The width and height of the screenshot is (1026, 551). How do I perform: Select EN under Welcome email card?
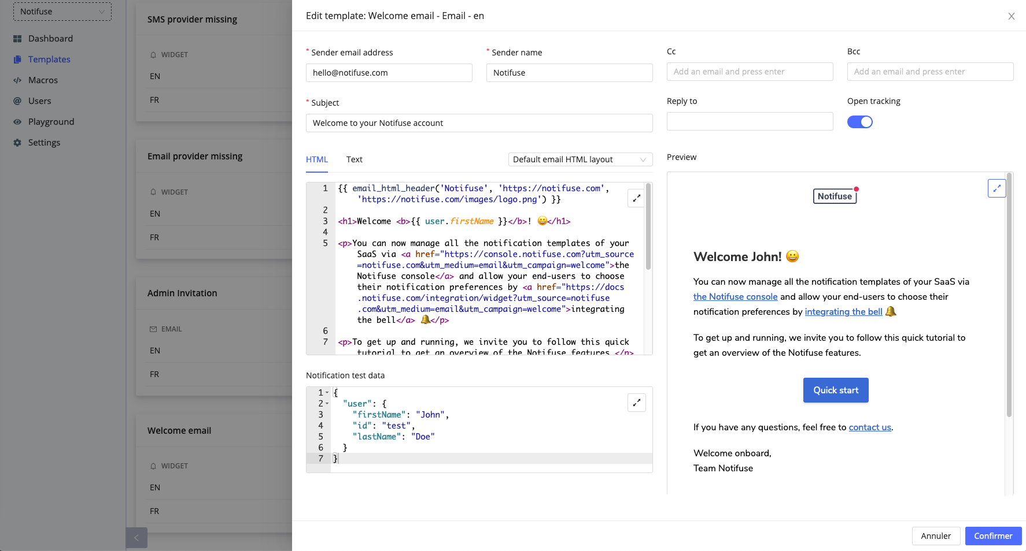tap(155, 487)
